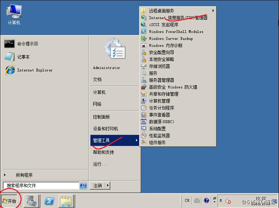Expand All Programs list
This screenshot has width=279, height=208.
pos(24,175)
